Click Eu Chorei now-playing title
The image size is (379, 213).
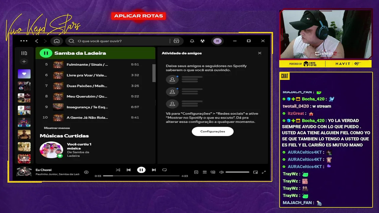tap(44, 170)
